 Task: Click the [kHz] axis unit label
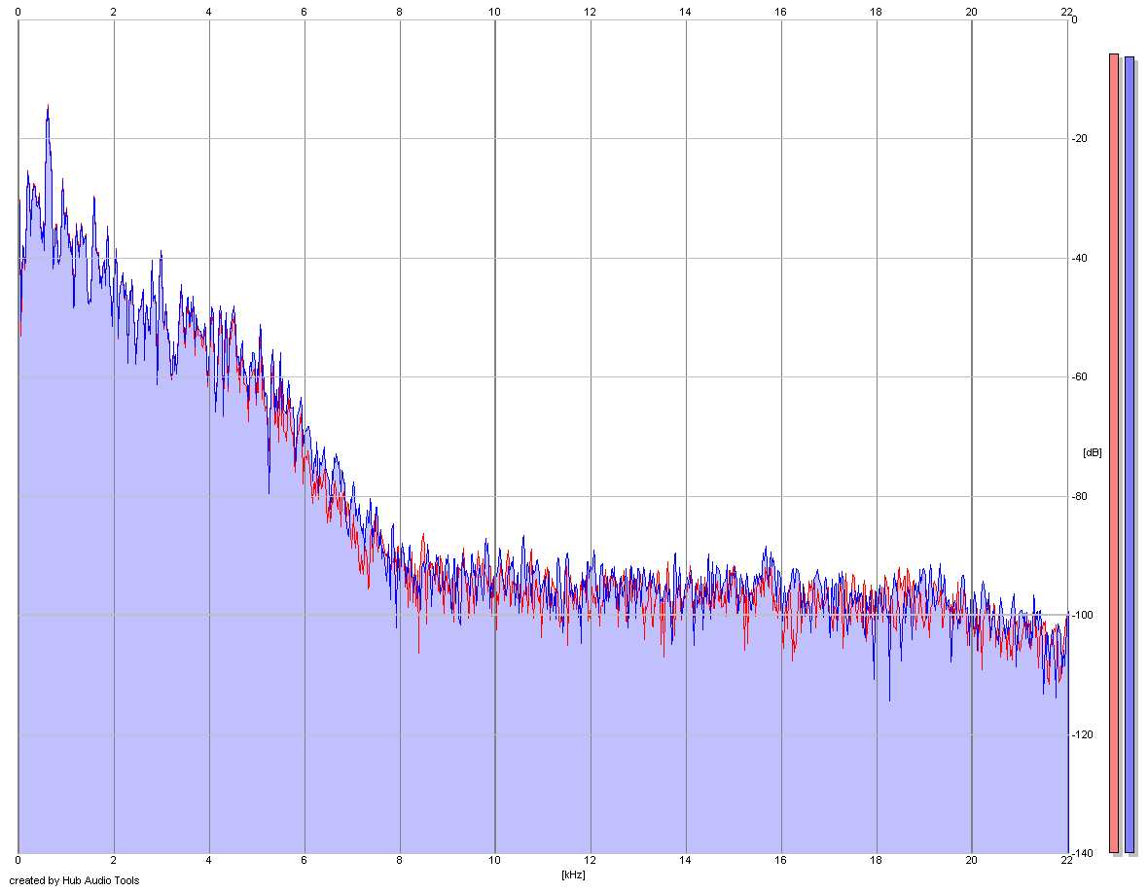[573, 874]
